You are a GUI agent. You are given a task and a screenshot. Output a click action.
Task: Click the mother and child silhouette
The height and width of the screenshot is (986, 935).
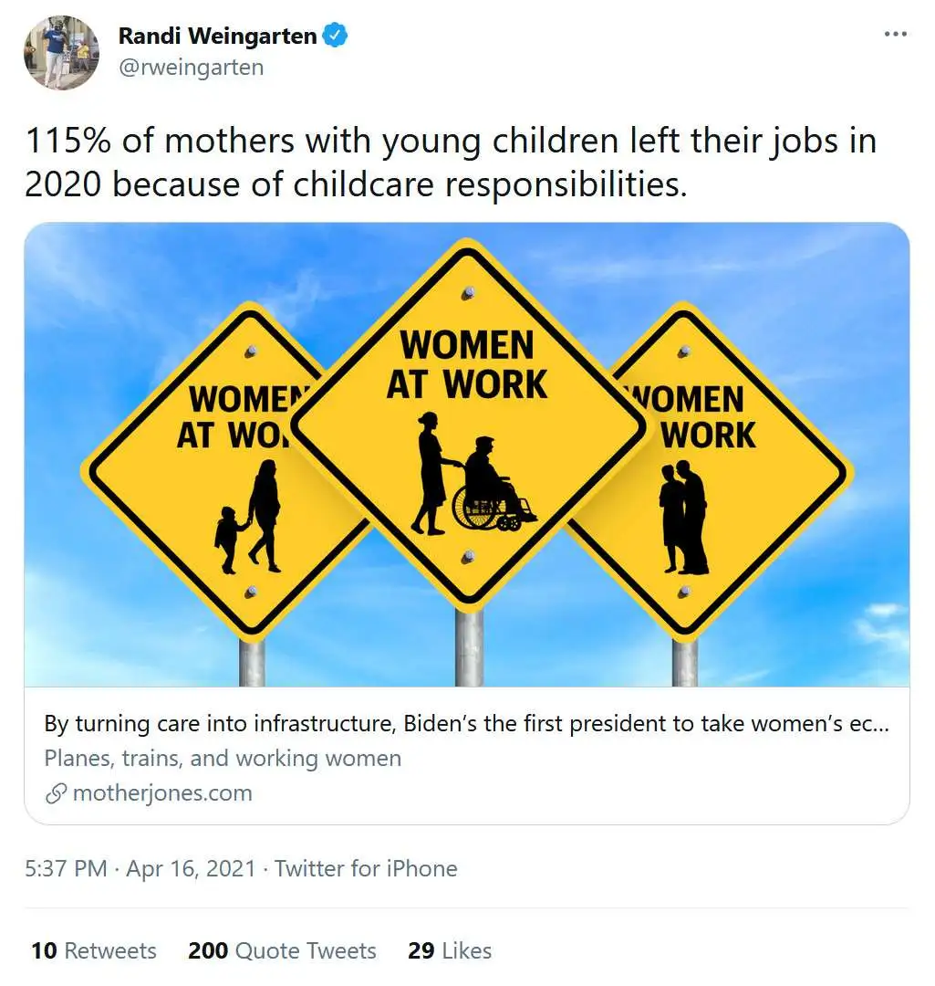[249, 518]
